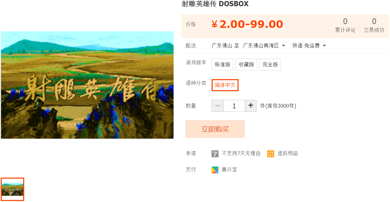This screenshot has width=390, height=202.
Task: Pick the 完全版 game version
Action: [x=270, y=65]
